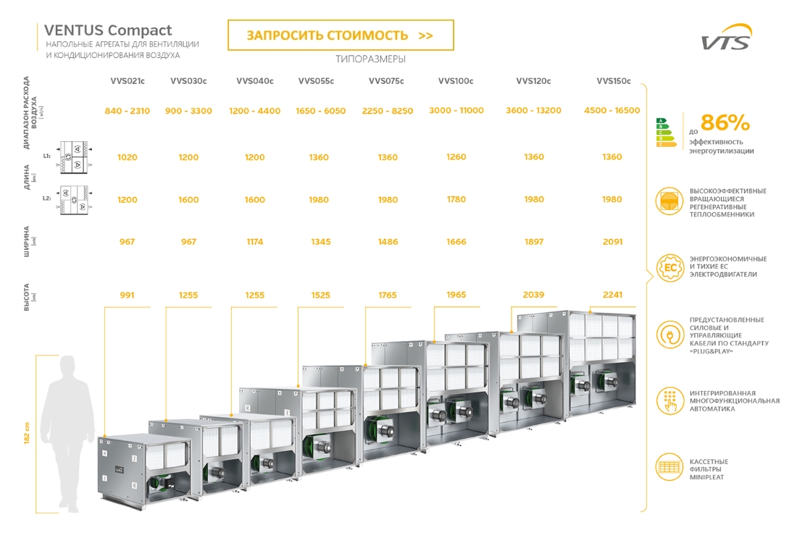Viewport: 797px width, 538px height.
Task: Click airflow range 4500 - 16500 value
Action: coord(612,111)
